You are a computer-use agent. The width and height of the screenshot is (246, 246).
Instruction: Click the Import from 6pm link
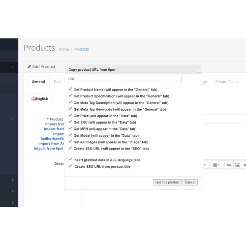pos(49,149)
